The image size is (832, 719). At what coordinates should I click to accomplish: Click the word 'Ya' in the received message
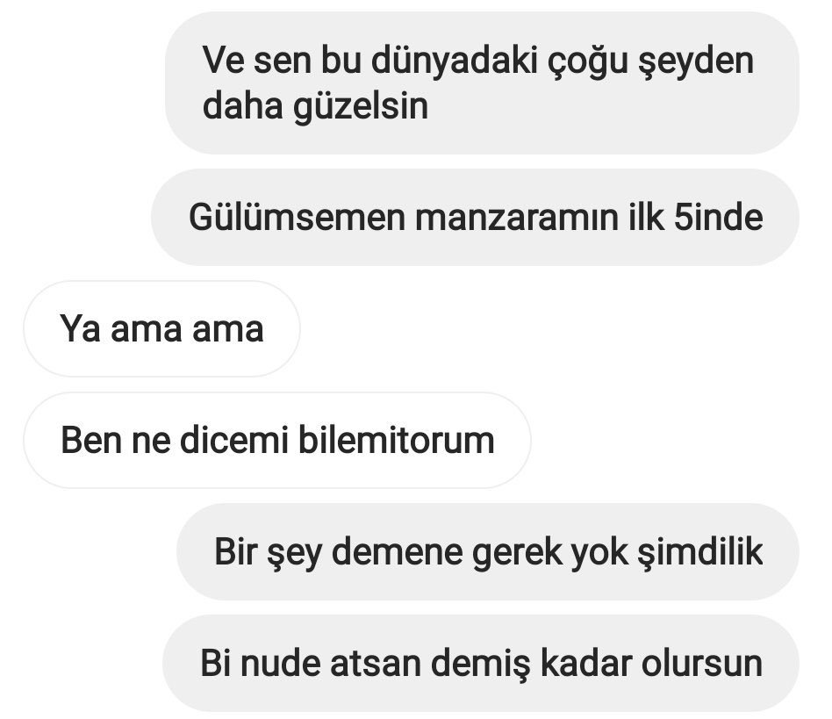click(80, 329)
